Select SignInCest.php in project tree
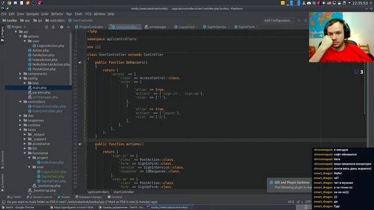Viewport: 374px width, 210px height. [x=51, y=176]
